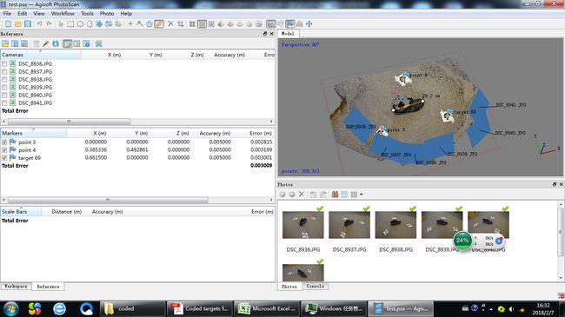Select the DSC_8937.JPG photo thumbnail
565x317 pixels.
click(349, 225)
